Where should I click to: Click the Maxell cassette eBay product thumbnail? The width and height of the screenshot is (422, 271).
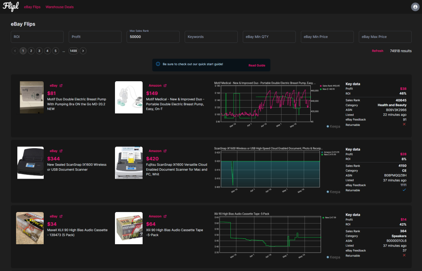tap(30, 228)
